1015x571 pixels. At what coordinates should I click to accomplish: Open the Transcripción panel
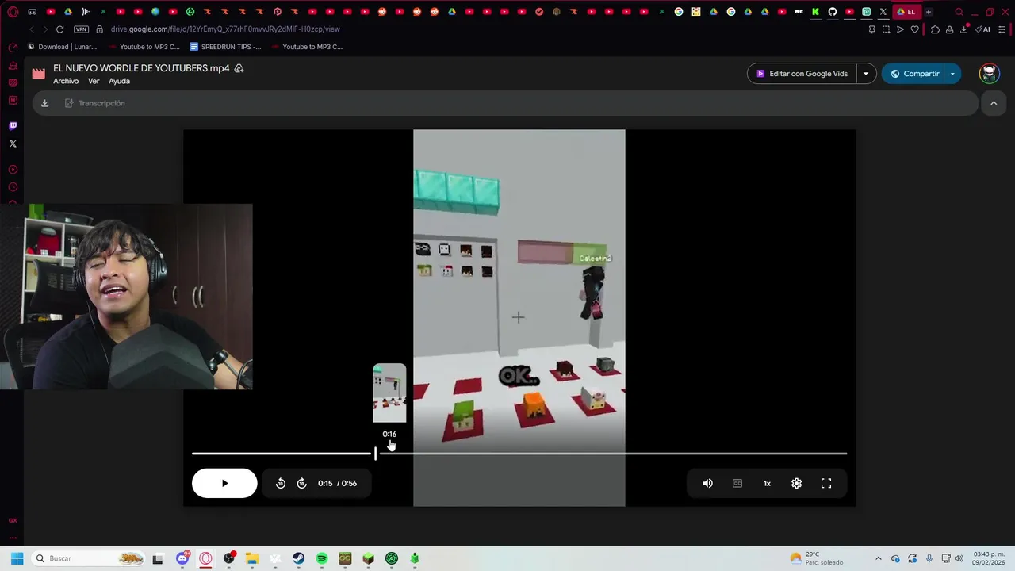(x=94, y=103)
